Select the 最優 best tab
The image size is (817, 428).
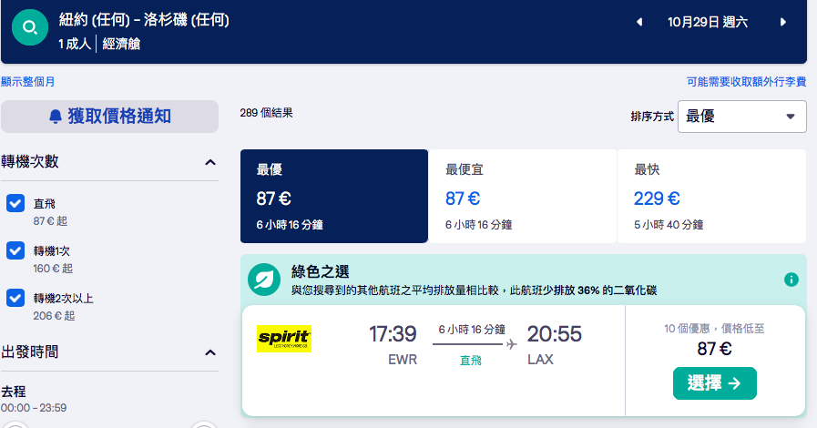pyautogui.click(x=333, y=197)
